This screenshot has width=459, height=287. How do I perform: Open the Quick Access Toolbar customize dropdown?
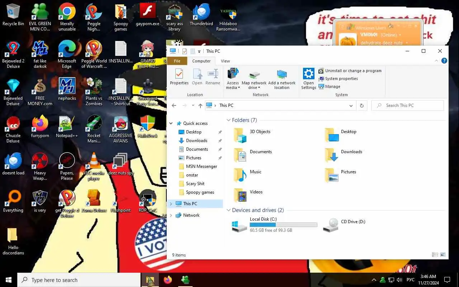point(199,52)
